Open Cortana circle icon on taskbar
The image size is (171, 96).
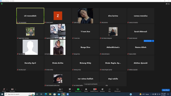click(x=37, y=94)
